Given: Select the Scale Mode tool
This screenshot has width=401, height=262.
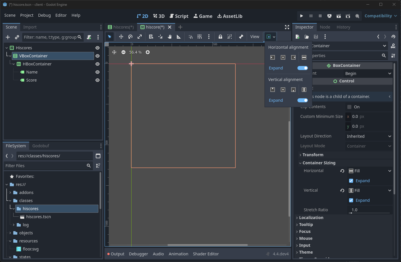Looking at the screenshot, I should (140, 37).
